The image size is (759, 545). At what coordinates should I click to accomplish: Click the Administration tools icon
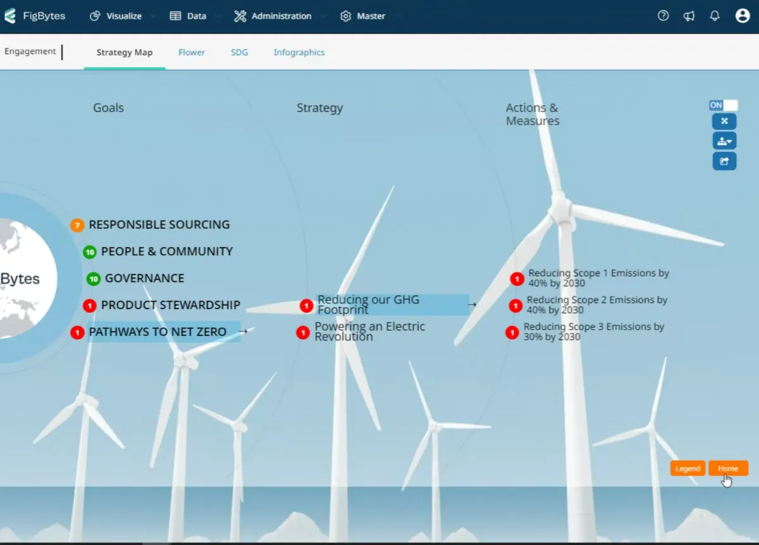click(240, 16)
